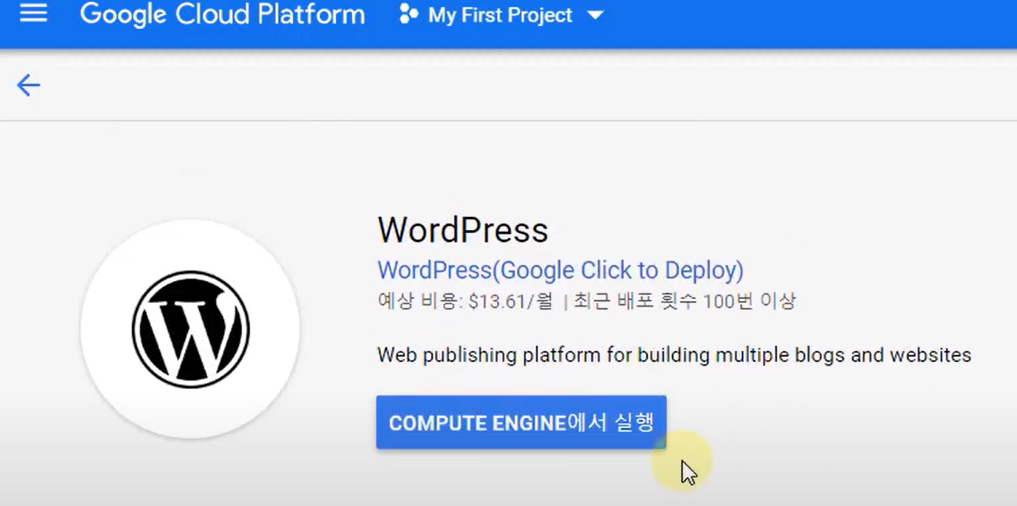Launch with COMPUTE ENGINE에서 실행 button

(521, 423)
